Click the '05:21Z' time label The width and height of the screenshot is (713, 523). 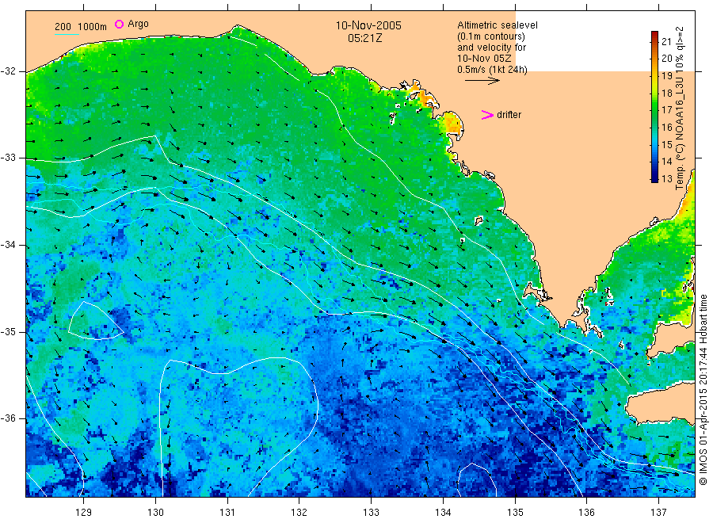[364, 38]
